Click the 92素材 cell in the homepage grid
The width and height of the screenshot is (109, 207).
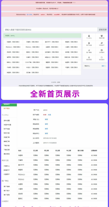(33, 57)
